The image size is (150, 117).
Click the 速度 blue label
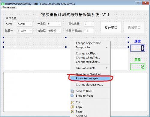137,41
